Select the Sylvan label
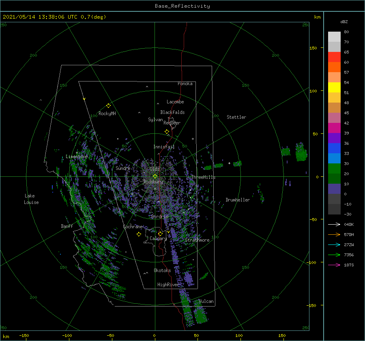The height and width of the screenshot is (341, 365). [155, 120]
